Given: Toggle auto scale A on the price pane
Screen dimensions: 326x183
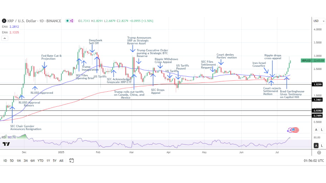Looking at the screenshot, I should pyautogui.click(x=316, y=130).
